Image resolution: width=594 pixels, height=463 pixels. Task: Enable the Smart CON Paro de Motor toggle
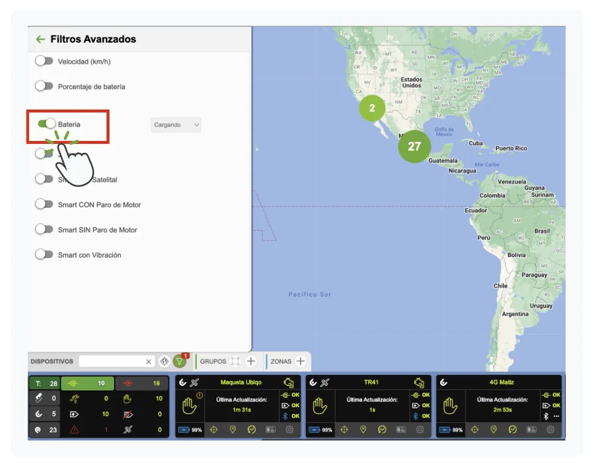(x=44, y=204)
